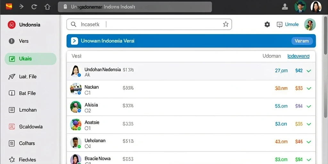Click the Uak. File paper plane icon
Viewport: 328px width, 164px height.
(12, 77)
